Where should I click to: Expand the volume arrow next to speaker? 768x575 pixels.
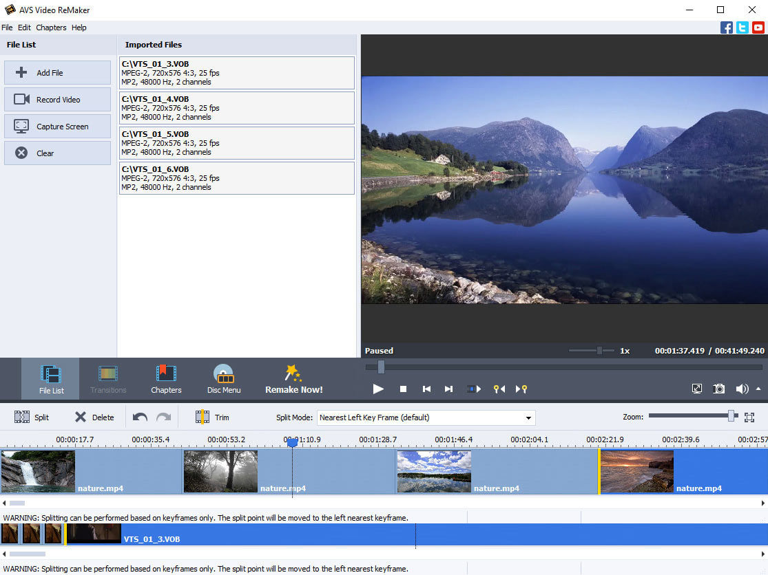tap(758, 389)
